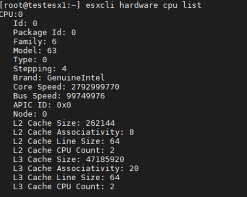247x197 pixels.
Task: Select the Family: 6 line
Action: click(35, 41)
